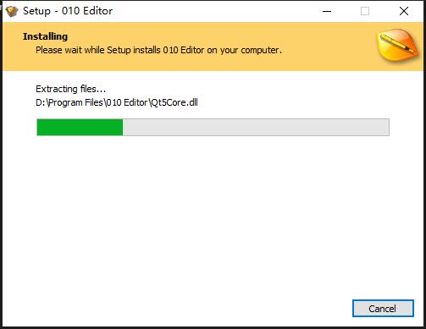Click the green filled part of progress bar
This screenshot has width=426, height=329.
pos(80,127)
